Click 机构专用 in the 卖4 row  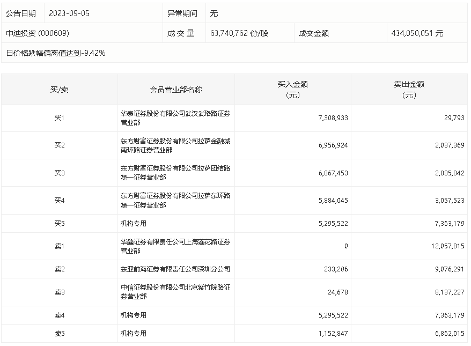[x=134, y=315]
